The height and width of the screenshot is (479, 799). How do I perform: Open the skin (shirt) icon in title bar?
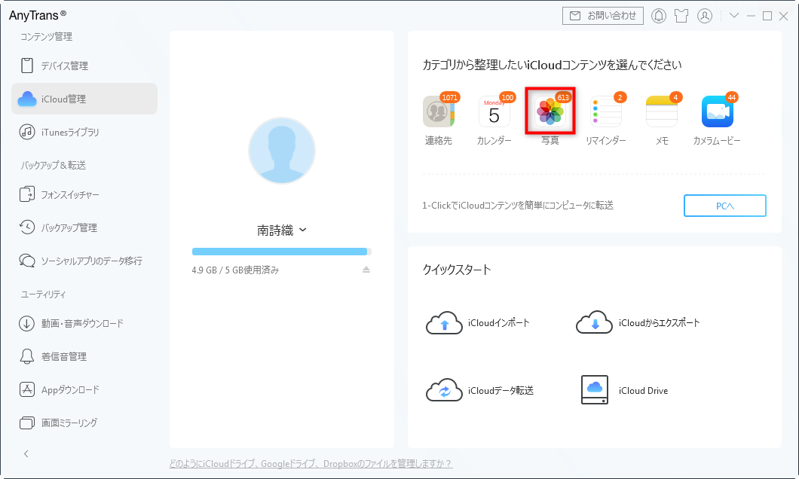[x=681, y=16]
